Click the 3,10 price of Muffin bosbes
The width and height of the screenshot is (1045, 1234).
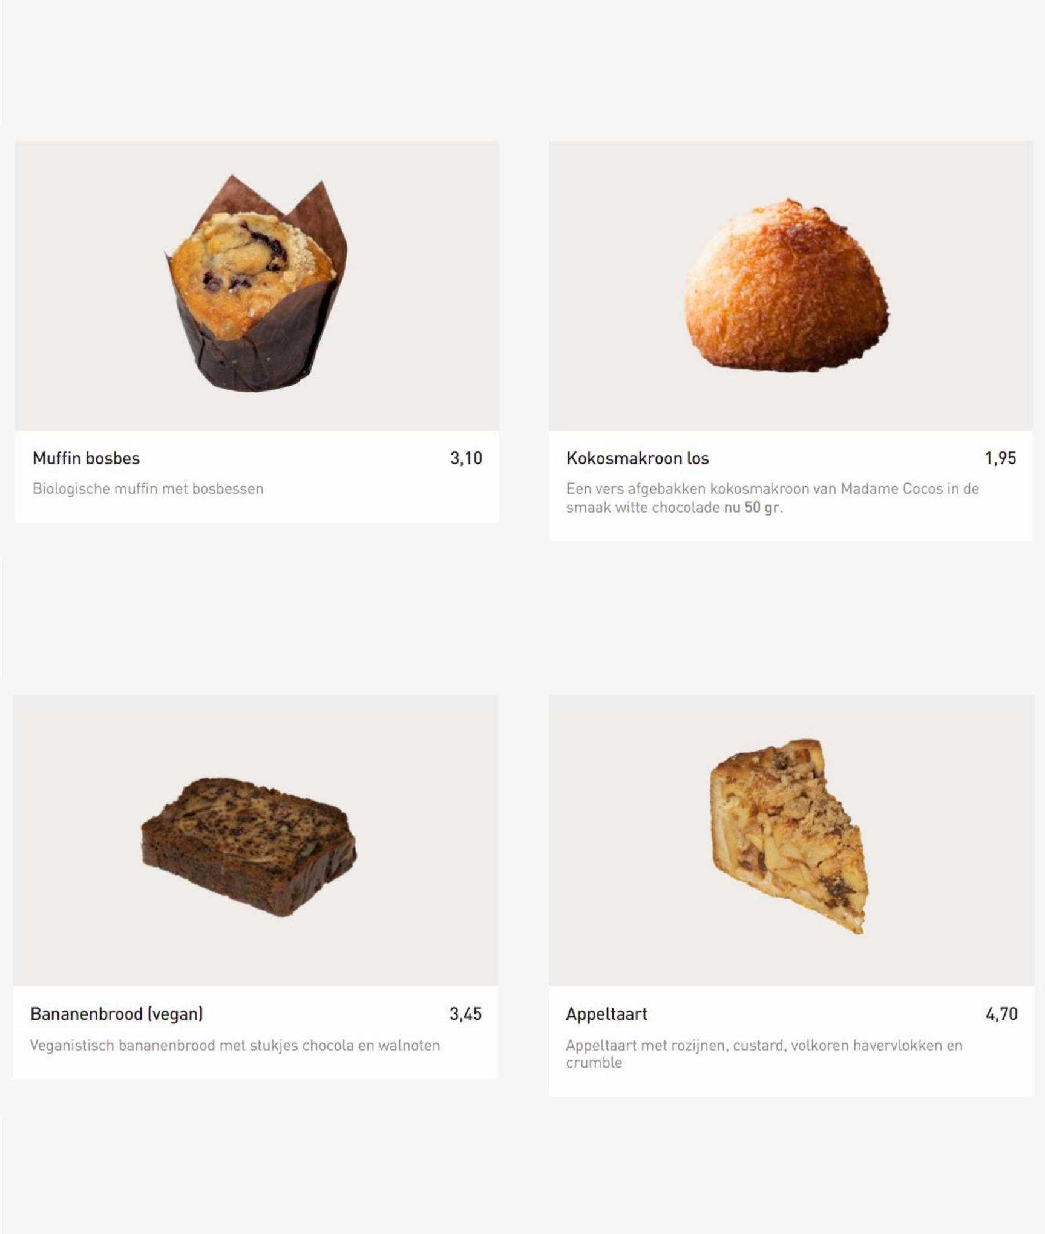coord(466,458)
